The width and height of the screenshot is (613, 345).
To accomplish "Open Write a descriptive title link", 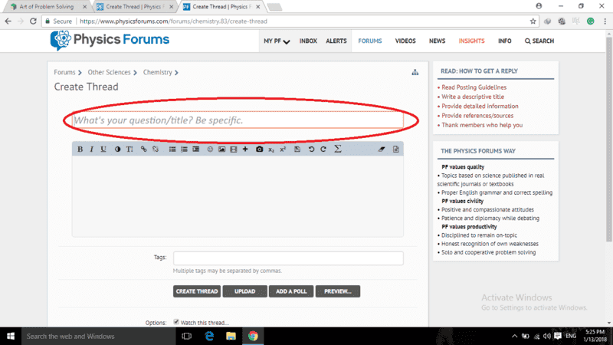I will pos(473,97).
